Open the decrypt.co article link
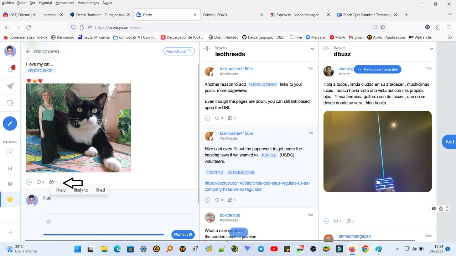Viewport: 456px width, 256px height. pyautogui.click(x=257, y=186)
